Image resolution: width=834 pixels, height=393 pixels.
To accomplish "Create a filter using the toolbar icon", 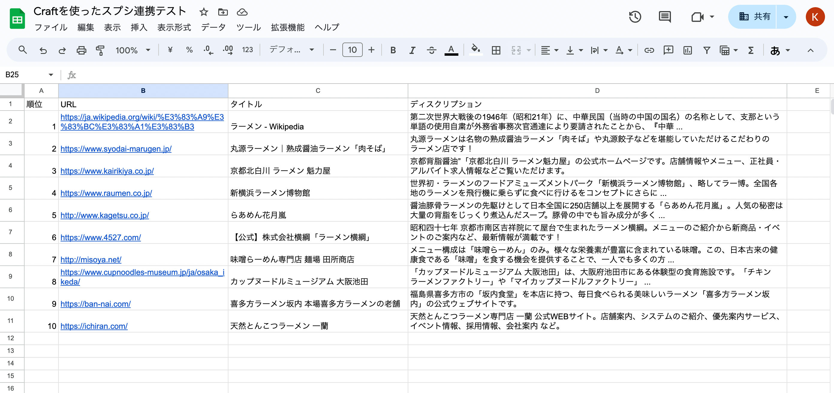I will pyautogui.click(x=706, y=50).
